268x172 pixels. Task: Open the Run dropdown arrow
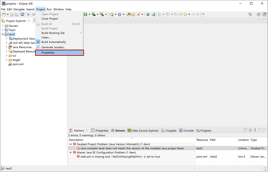click(x=89, y=14)
